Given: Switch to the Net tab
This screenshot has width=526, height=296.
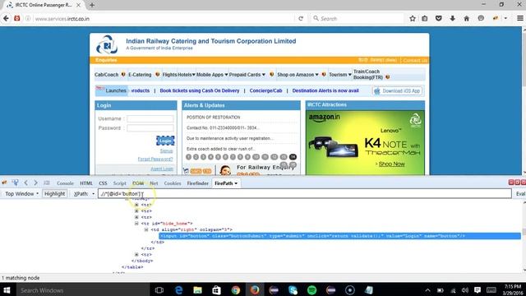Looking at the screenshot, I should (x=154, y=183).
